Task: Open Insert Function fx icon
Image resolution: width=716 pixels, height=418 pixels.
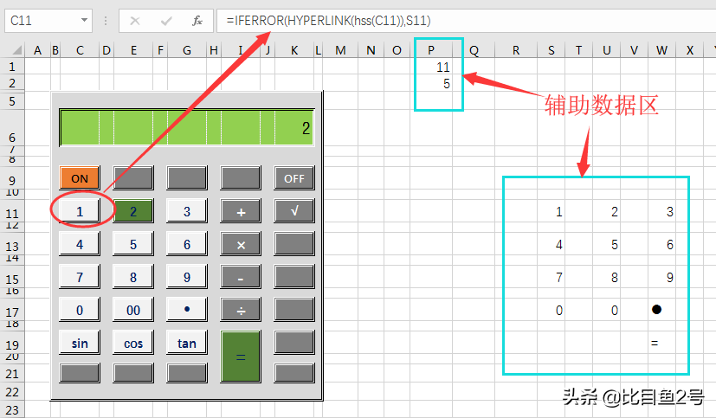Action: coord(197,21)
